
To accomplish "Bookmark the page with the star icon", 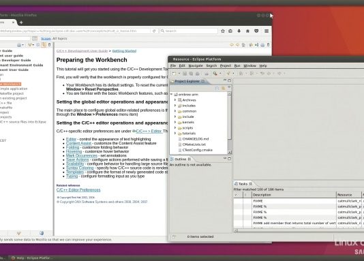I will 223,31.
